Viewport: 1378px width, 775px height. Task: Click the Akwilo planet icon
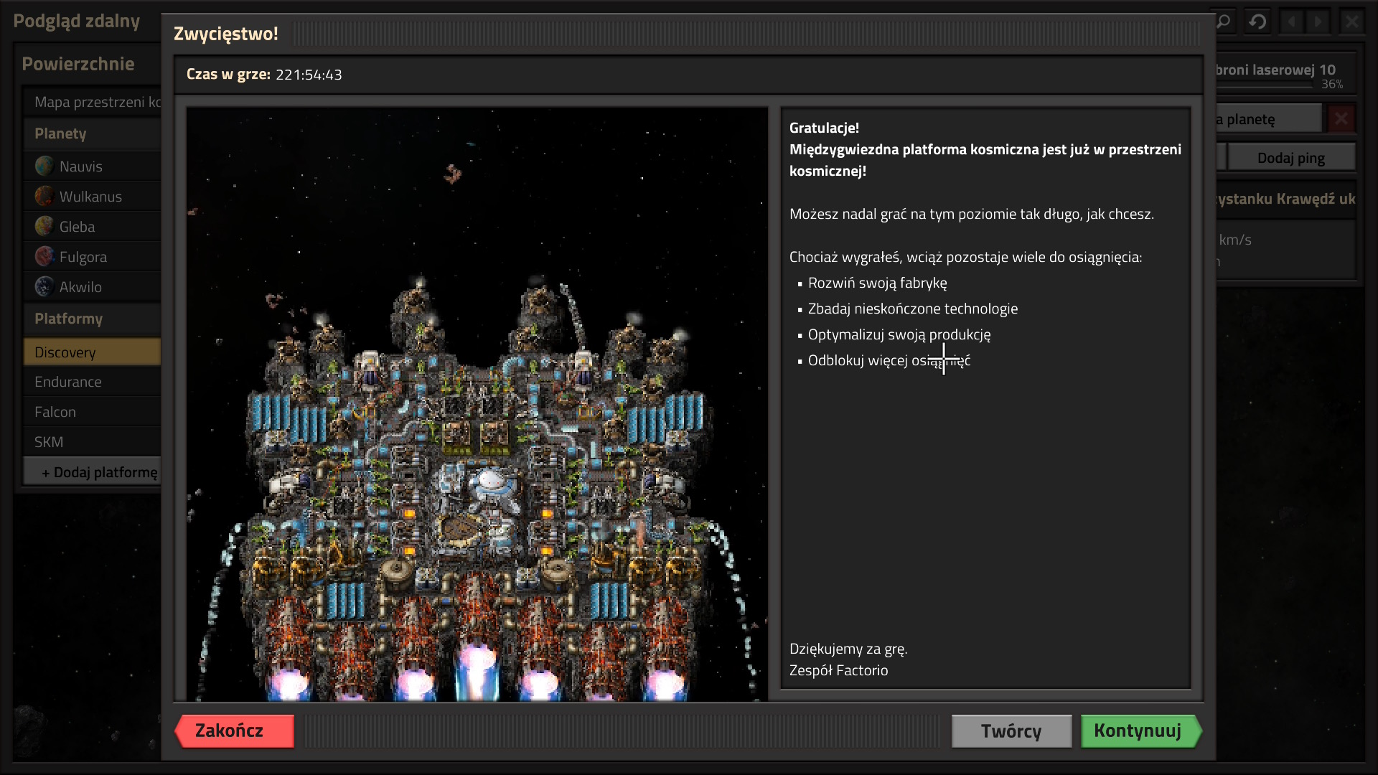44,287
